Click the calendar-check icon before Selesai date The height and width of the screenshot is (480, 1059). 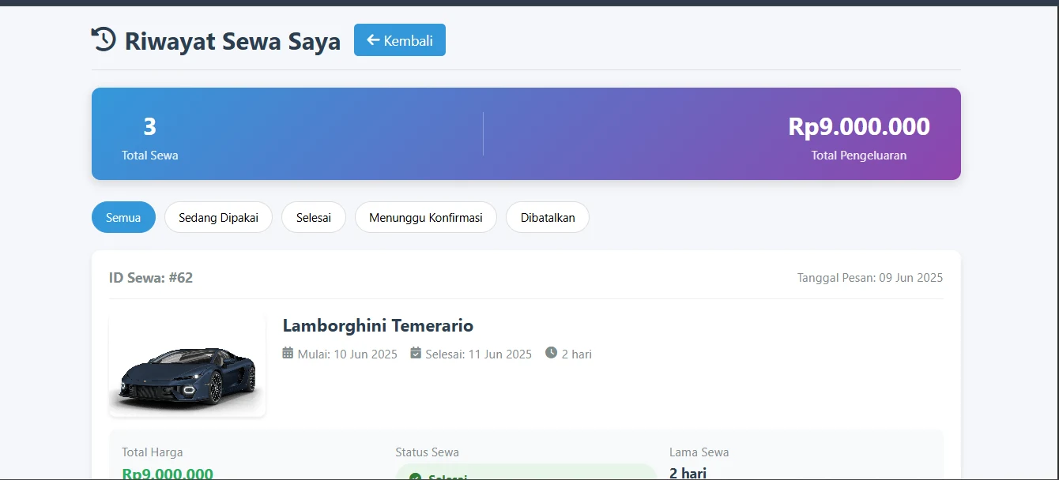pos(416,353)
